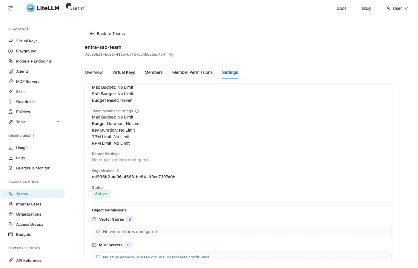Click the LiteLLM logo
Viewport: 418px width, 268px height.
pos(43,8)
